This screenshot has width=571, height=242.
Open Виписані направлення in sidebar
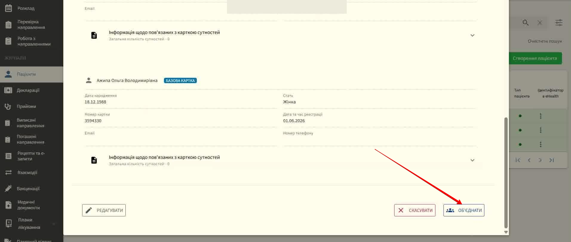[x=30, y=123]
